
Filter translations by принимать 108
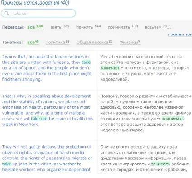point(123,27)
